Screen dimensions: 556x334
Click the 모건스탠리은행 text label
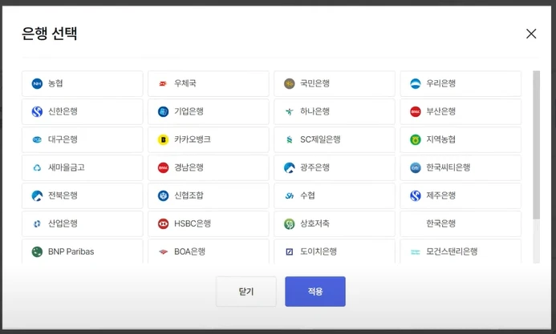(x=452, y=252)
